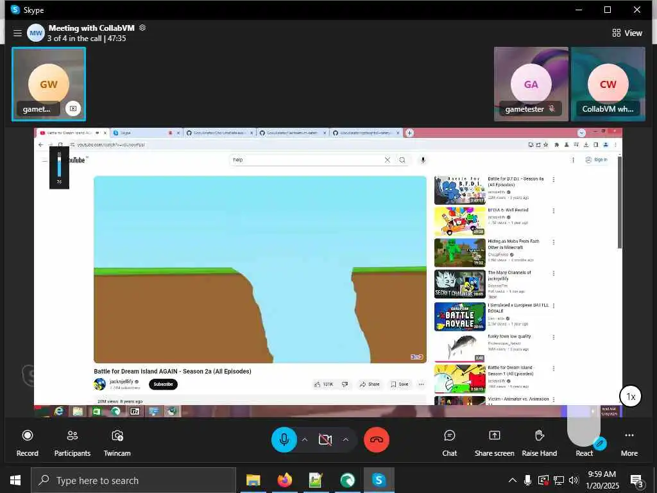Expand microphone options chevron
Image resolution: width=657 pixels, height=493 pixels.
pos(305,439)
